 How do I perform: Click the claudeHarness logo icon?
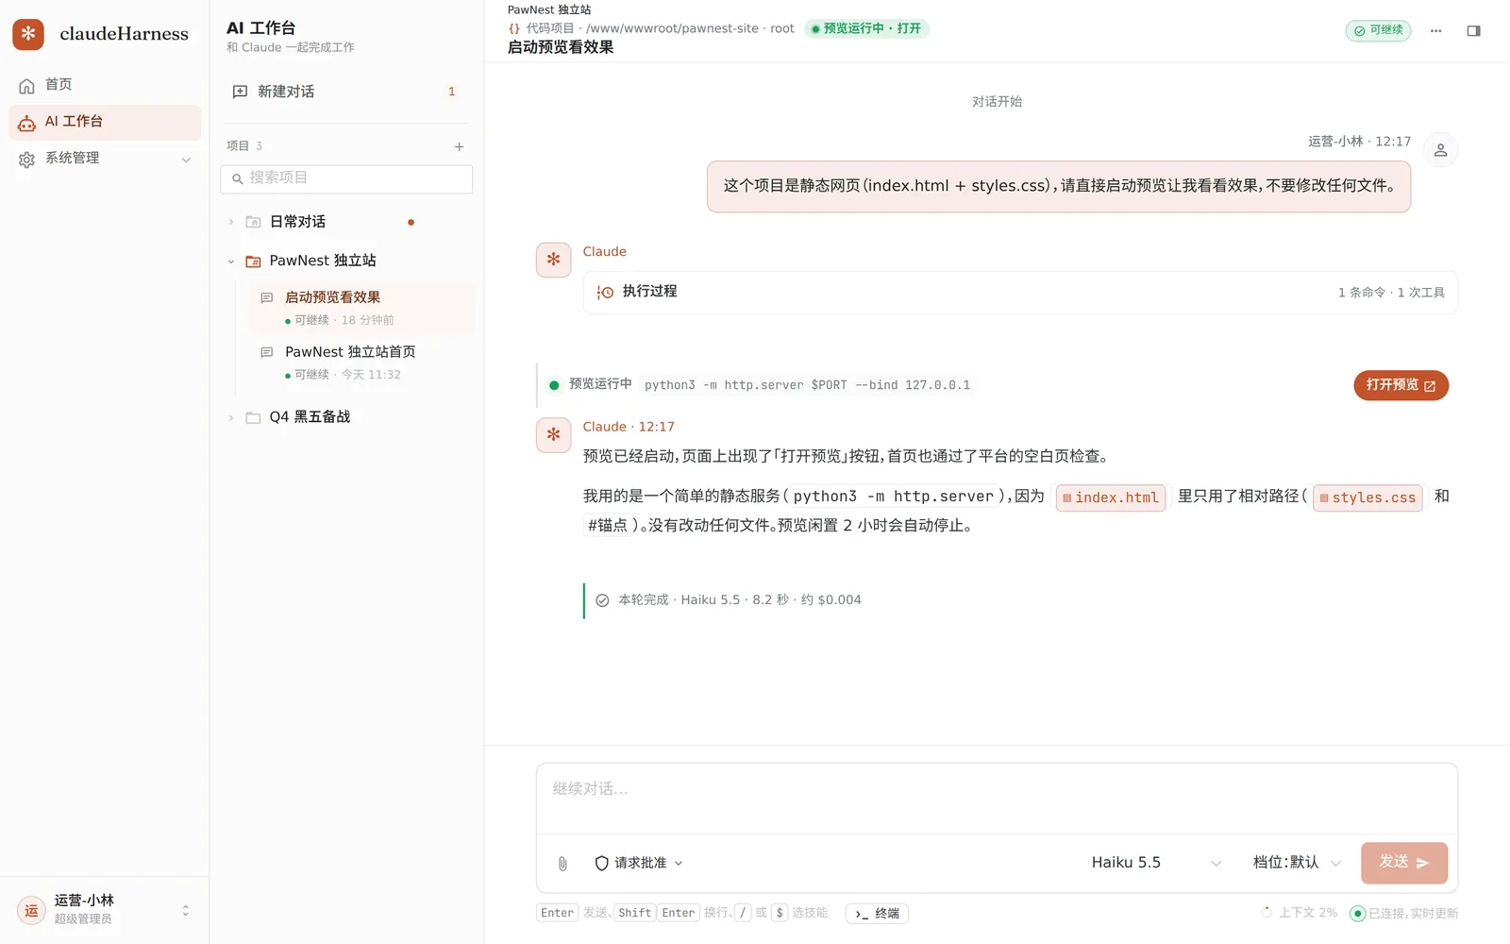click(x=28, y=34)
